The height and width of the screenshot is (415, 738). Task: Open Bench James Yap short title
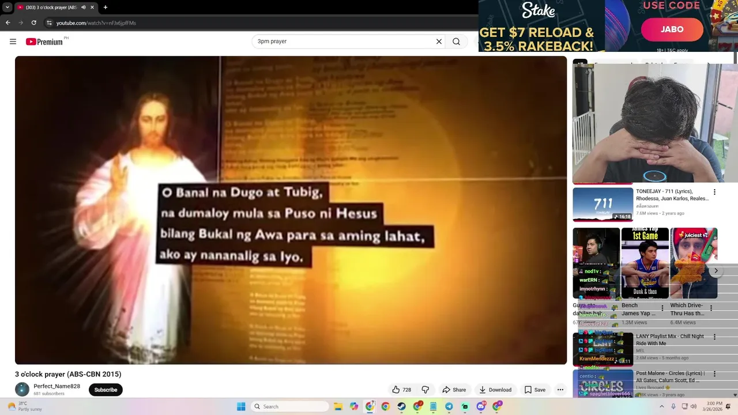click(x=638, y=309)
